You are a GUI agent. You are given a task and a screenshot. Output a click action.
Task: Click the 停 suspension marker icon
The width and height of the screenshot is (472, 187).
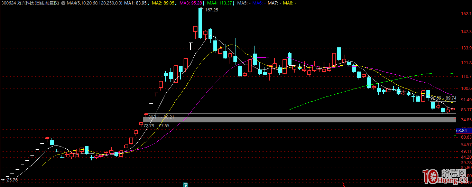pos(186,185)
